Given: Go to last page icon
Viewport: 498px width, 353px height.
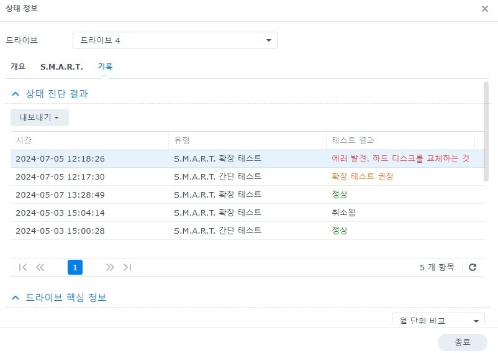Looking at the screenshot, I should click(x=127, y=267).
